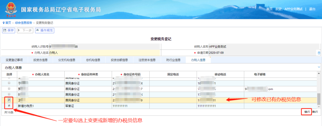
Task: Click the table scrollbar down arrow
Action: click(x=319, y=107)
